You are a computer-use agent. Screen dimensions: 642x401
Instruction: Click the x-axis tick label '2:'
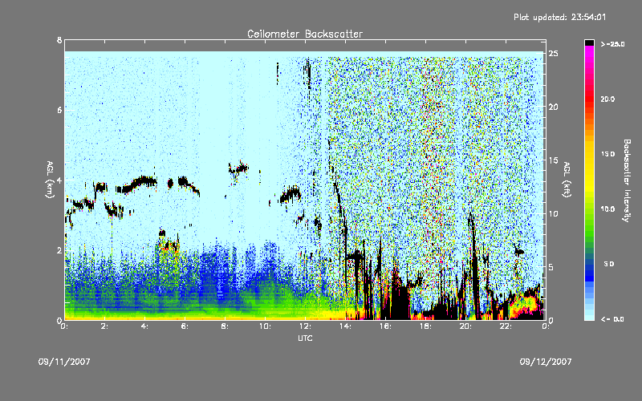pos(104,326)
